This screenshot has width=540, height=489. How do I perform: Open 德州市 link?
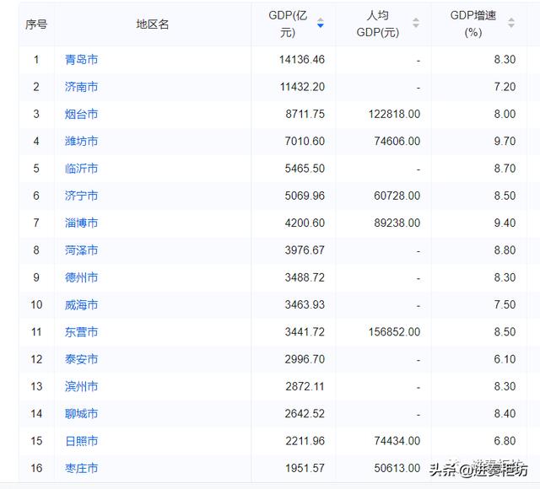(81, 277)
